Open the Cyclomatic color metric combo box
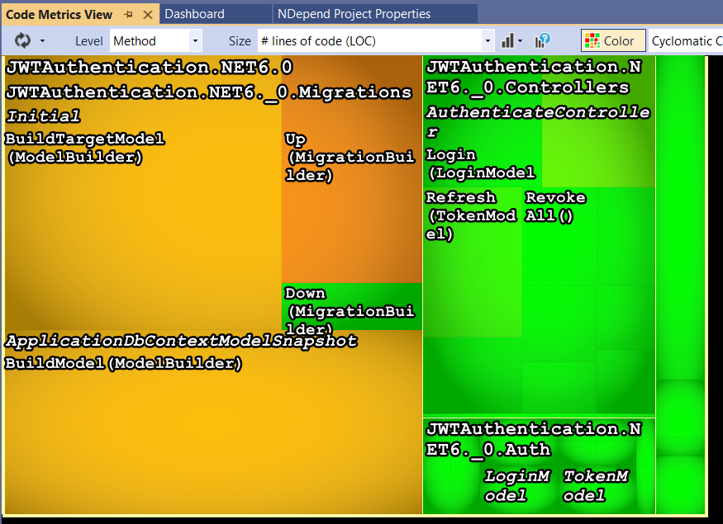 coord(685,41)
